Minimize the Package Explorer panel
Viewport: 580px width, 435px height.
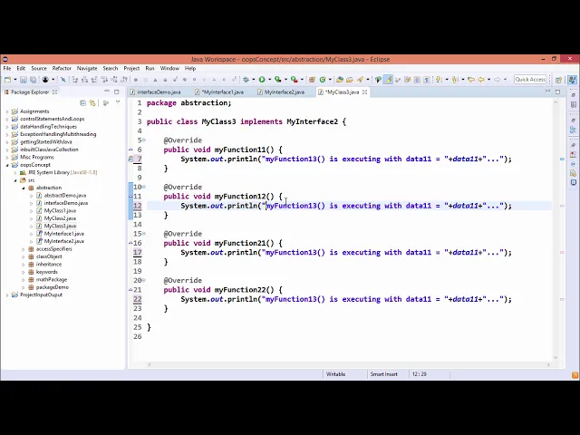pyautogui.click(x=107, y=92)
